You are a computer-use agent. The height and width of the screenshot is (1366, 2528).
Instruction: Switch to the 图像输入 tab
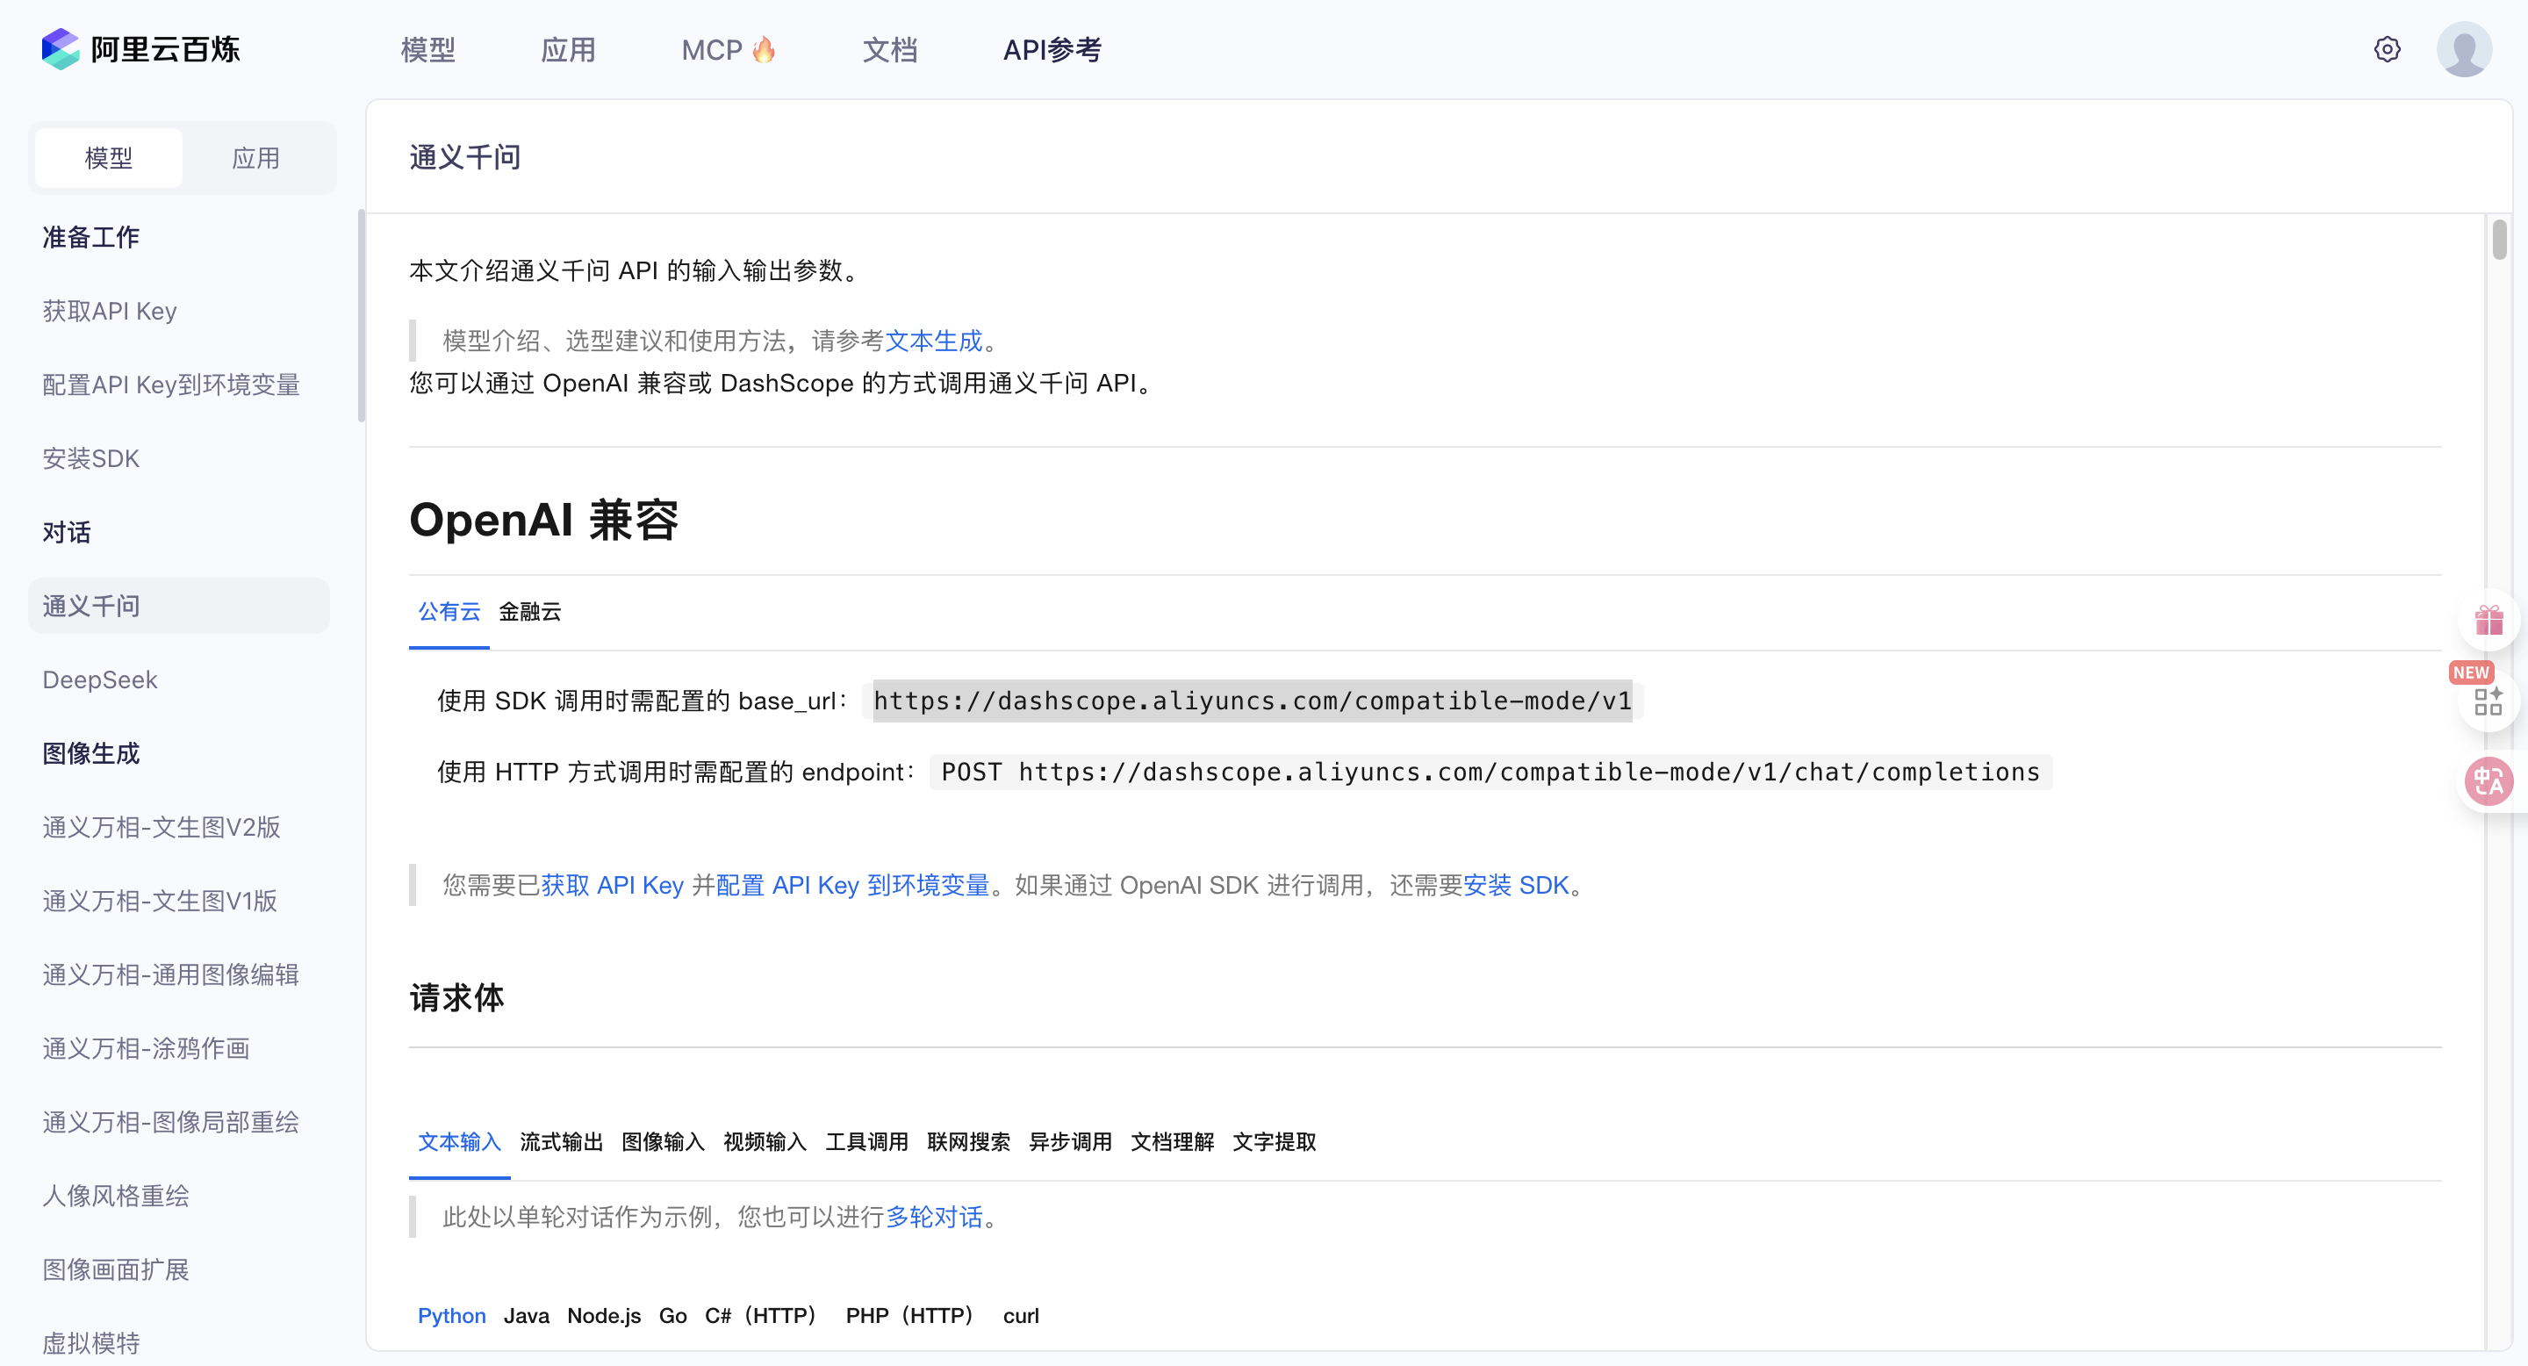(664, 1142)
